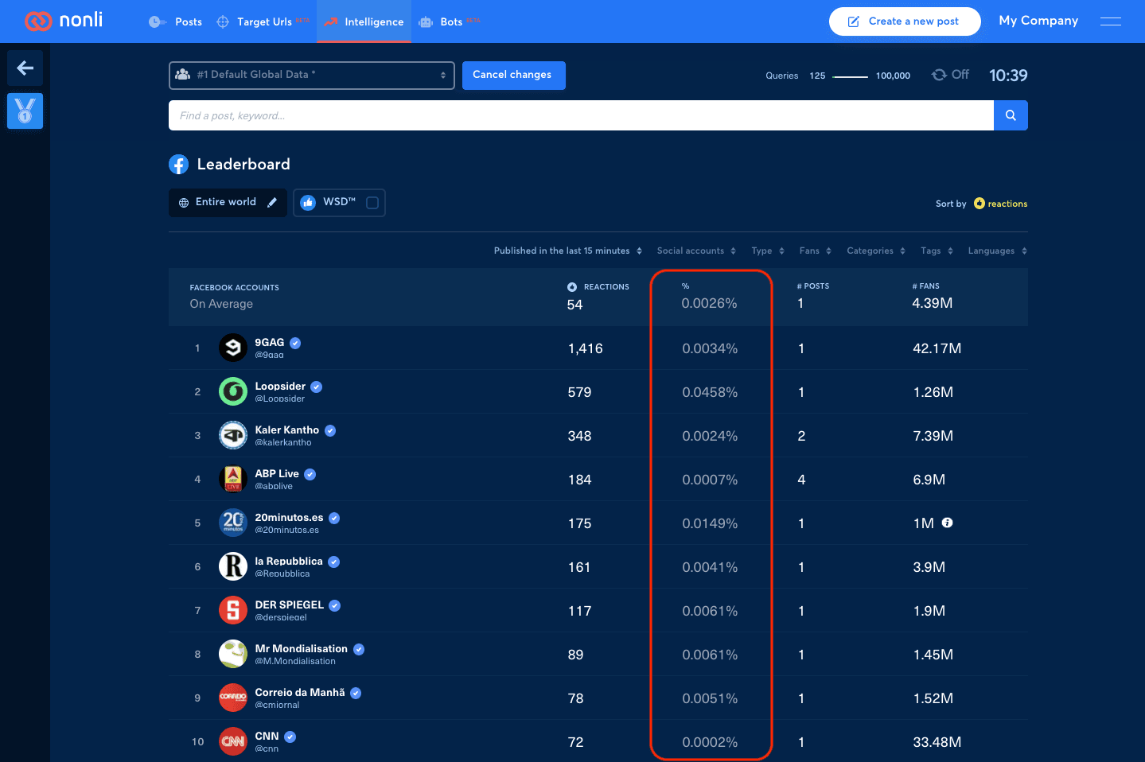
Task: Open the 9GAG account avatar
Action: click(233, 348)
